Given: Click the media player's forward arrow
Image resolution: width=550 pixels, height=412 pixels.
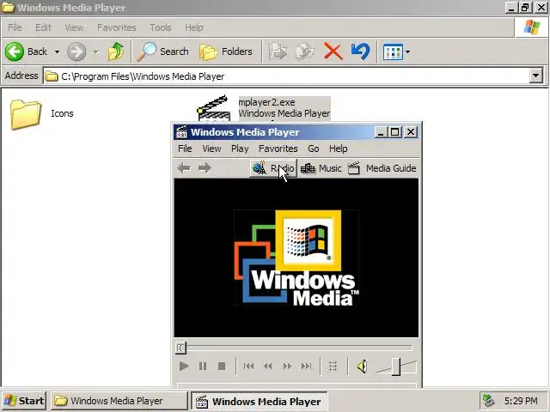Looking at the screenshot, I should click(205, 168).
